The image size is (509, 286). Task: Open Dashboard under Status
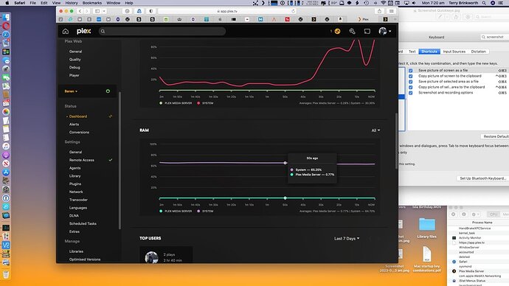point(78,116)
